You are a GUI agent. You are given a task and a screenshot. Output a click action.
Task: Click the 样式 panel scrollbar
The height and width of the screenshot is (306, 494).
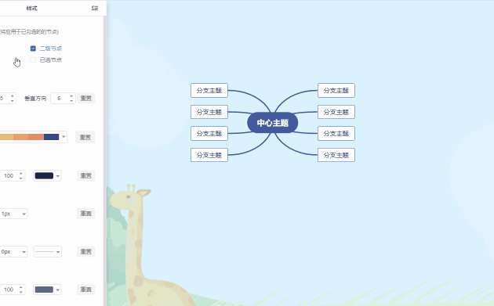tap(105, 160)
